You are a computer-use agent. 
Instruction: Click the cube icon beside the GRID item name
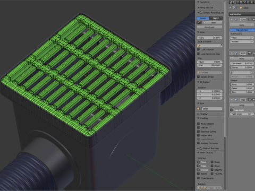199,109
